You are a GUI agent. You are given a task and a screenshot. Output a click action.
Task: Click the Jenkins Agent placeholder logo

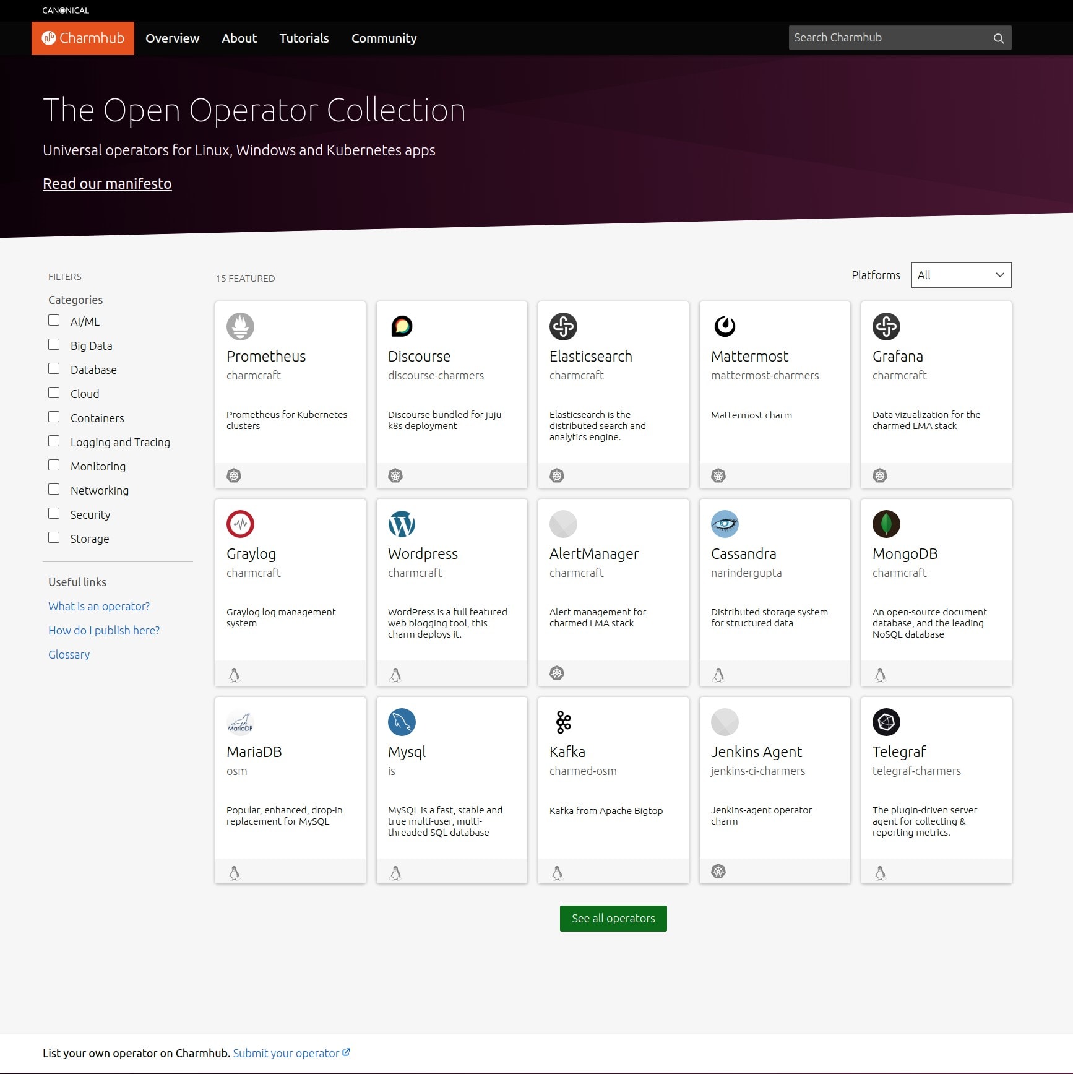tap(725, 722)
